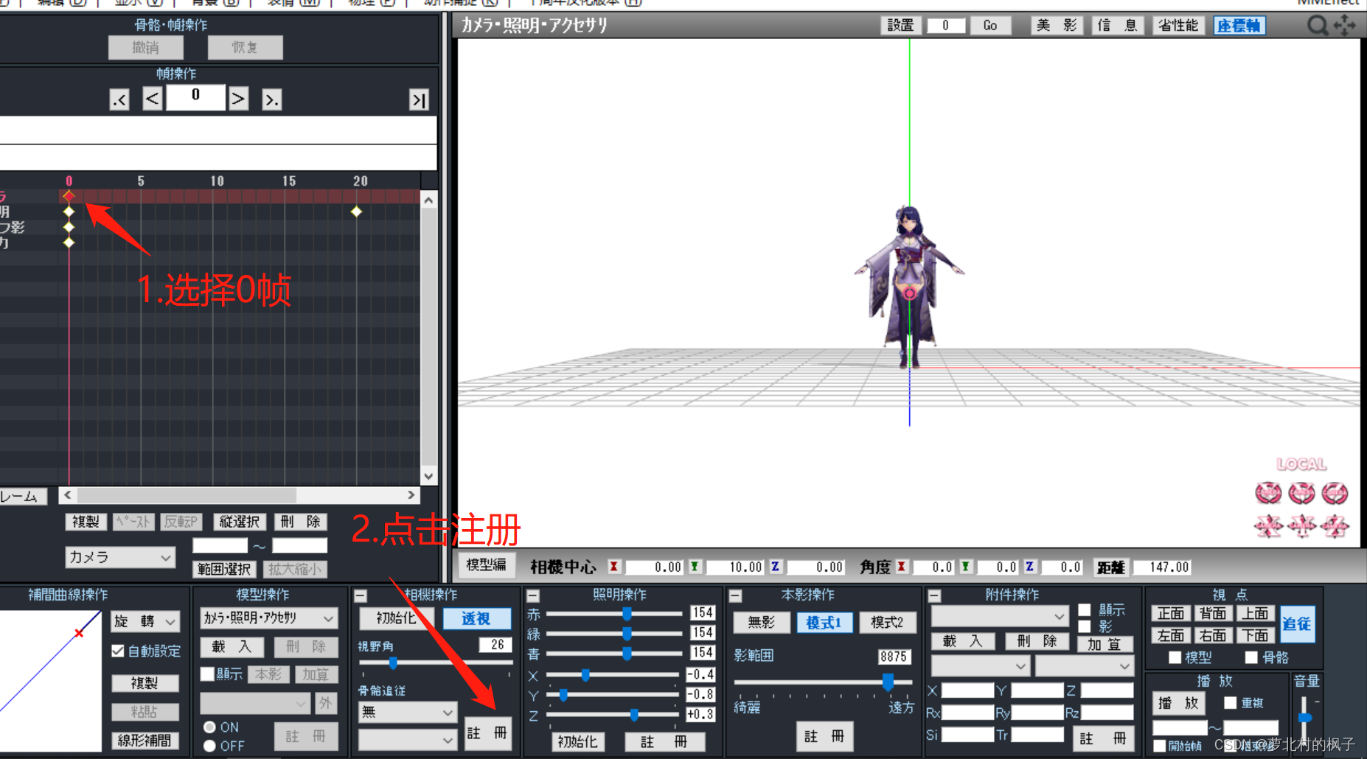Collapse the 相機操作 camera panel with the minus icon
This screenshot has width=1367, height=759.
tap(361, 595)
